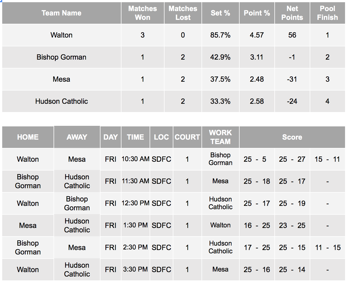Select Mesa's net points value -31
The image size is (350, 287).
(292, 79)
